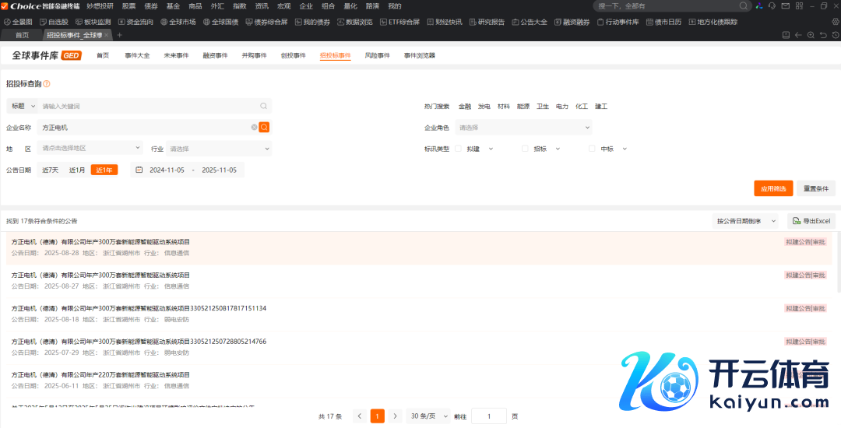Check the 招标 type checkbox

point(525,149)
